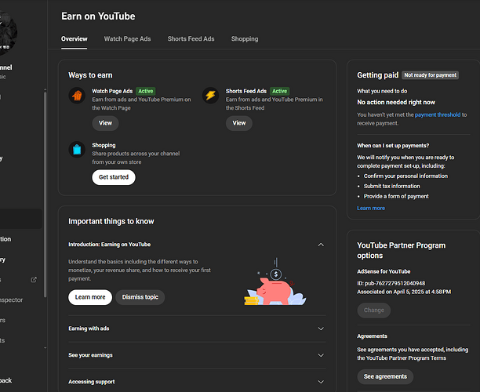This screenshot has height=392, width=480.
Task: Open See agreements
Action: [385, 376]
